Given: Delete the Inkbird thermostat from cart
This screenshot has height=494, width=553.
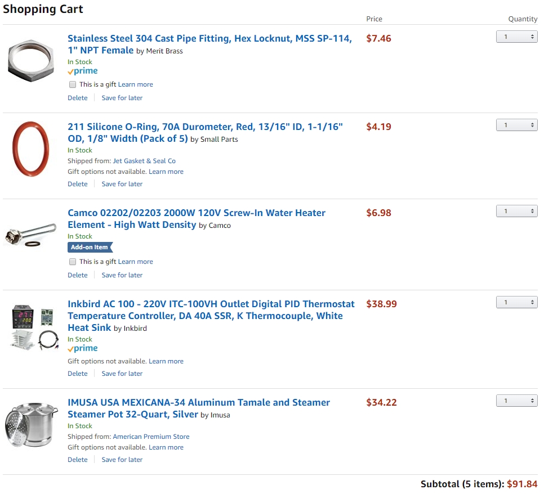Looking at the screenshot, I should point(78,374).
